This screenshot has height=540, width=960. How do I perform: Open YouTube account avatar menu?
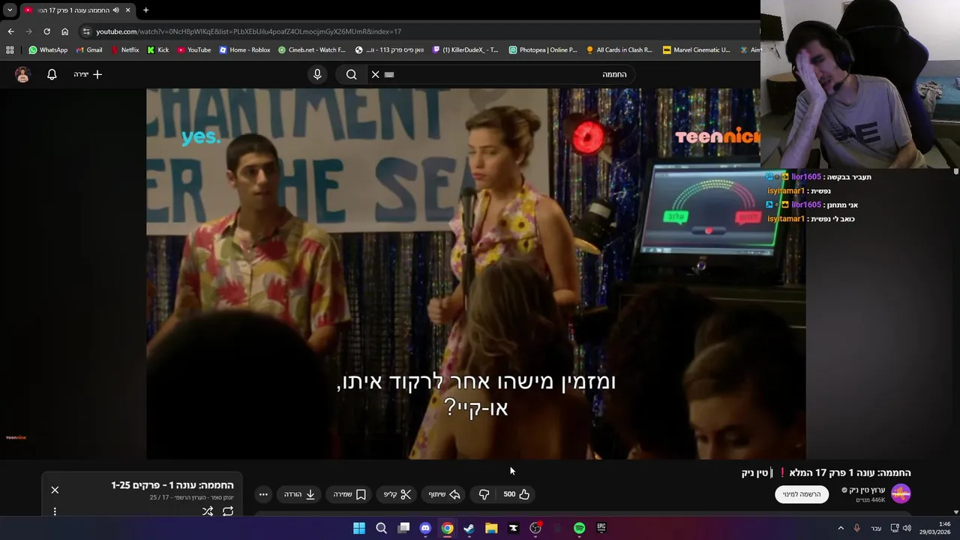(22, 74)
